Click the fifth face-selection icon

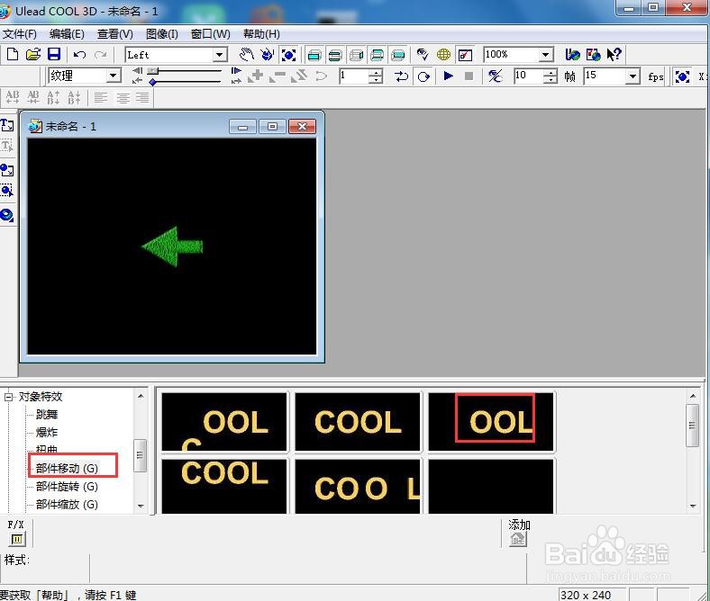pos(398,55)
